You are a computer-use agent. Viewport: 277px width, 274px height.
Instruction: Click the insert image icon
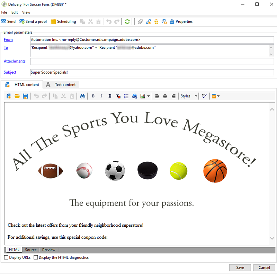pos(143,96)
